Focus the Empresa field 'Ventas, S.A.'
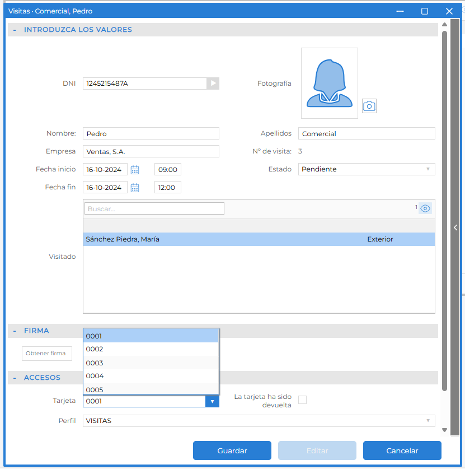 (x=151, y=151)
